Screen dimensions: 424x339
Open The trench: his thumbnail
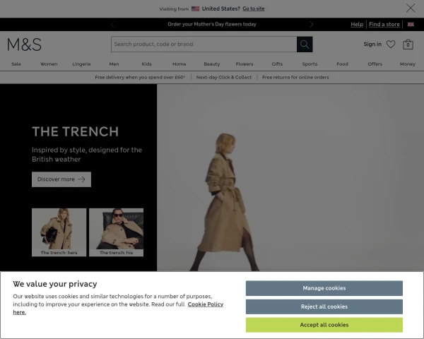pos(117,232)
